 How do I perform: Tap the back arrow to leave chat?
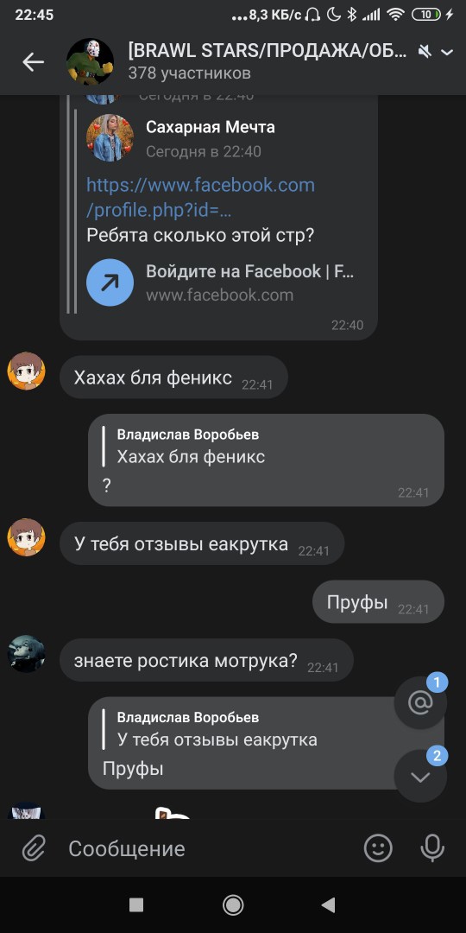(x=34, y=61)
